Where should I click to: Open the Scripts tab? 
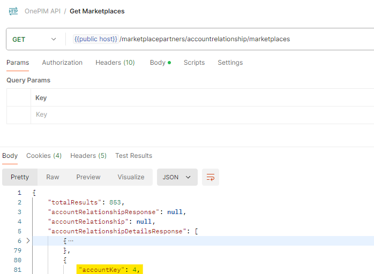tap(194, 63)
